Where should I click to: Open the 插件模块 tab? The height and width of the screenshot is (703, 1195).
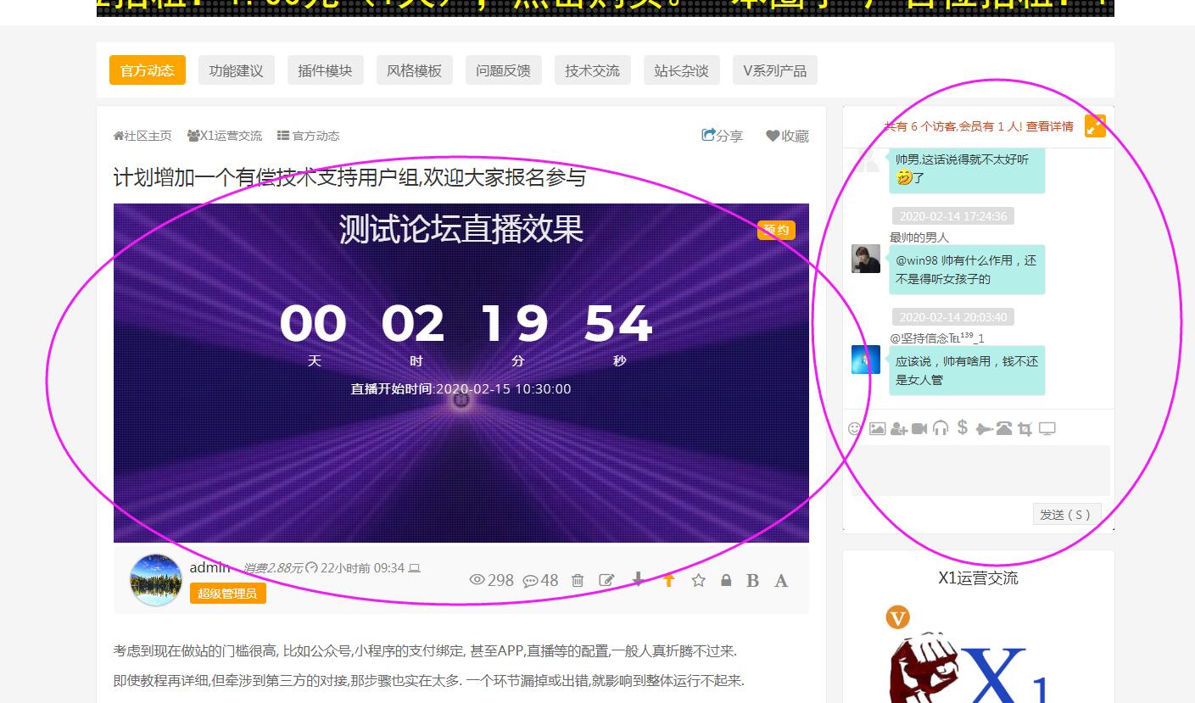click(x=325, y=70)
